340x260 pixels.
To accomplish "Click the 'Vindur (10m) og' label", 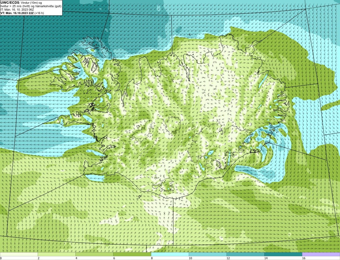I will click(x=31, y=3).
